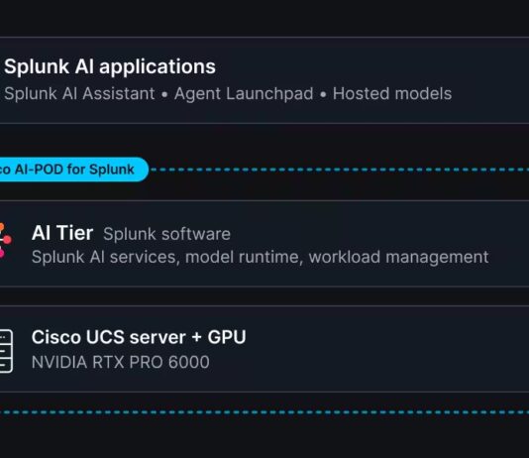The width and height of the screenshot is (529, 458).
Task: Click the AI Tier node graph icon
Action: 5,240
